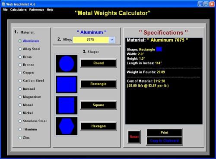Click the Round shape button

coord(98,63)
